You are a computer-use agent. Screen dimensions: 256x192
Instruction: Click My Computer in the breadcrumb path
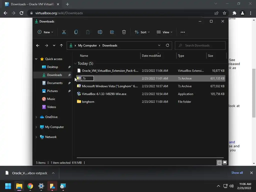tap(87, 45)
